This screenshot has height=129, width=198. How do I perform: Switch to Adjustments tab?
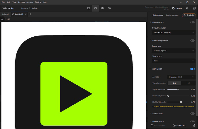tap(158, 15)
